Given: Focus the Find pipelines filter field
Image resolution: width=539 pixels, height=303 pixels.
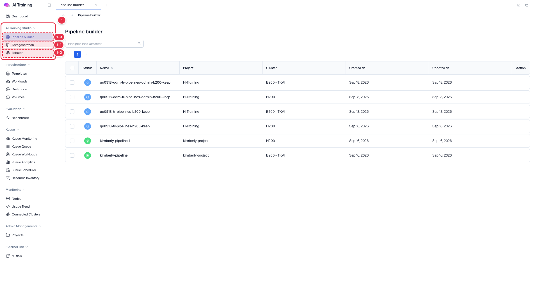Looking at the screenshot, I should pos(104,44).
